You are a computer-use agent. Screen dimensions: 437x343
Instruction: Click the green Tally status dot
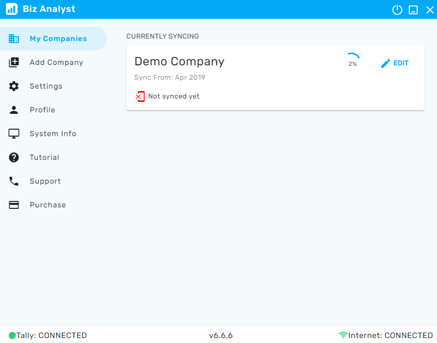click(12, 336)
